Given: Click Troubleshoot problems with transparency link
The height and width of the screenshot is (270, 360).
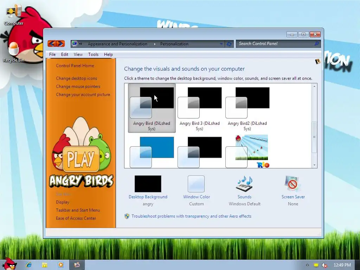Looking at the screenshot, I should point(192,216).
